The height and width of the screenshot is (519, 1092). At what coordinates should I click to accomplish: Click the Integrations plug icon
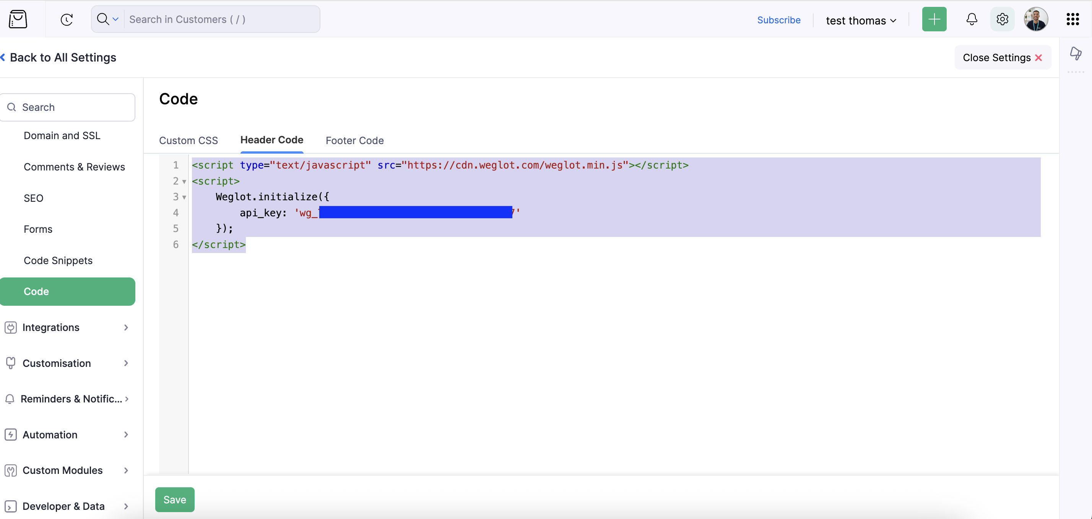point(11,328)
